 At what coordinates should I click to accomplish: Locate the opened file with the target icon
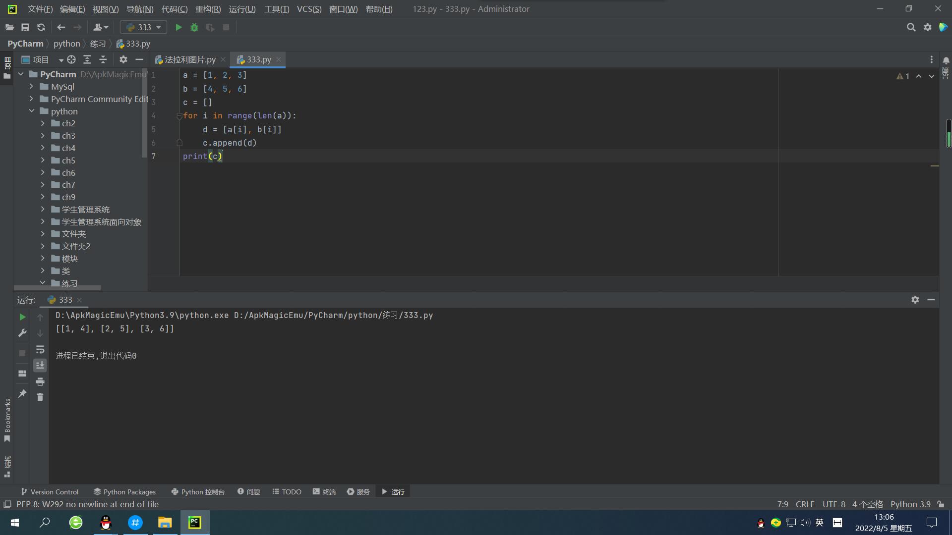(71, 59)
